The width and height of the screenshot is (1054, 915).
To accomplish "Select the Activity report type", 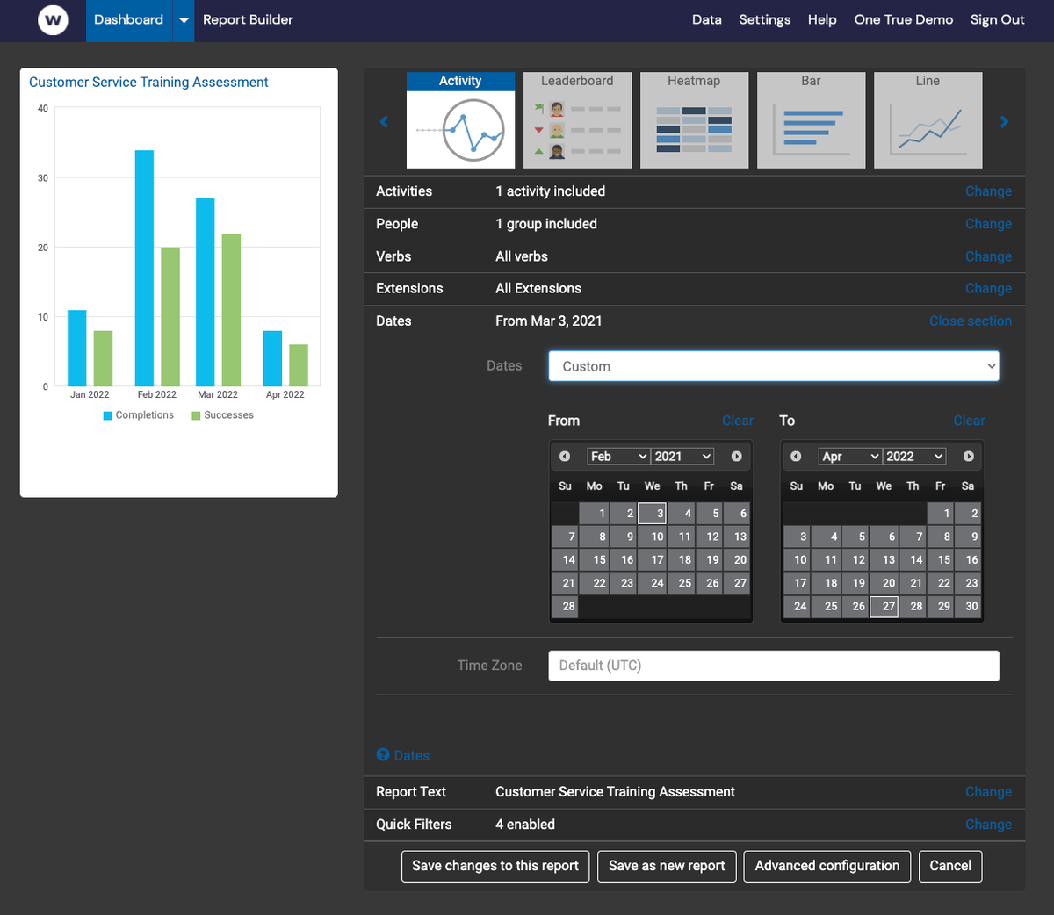I will pos(460,120).
